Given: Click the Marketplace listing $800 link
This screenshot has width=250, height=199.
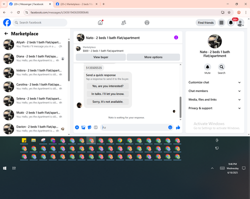Looking at the screenshot, I should tap(103, 51).
